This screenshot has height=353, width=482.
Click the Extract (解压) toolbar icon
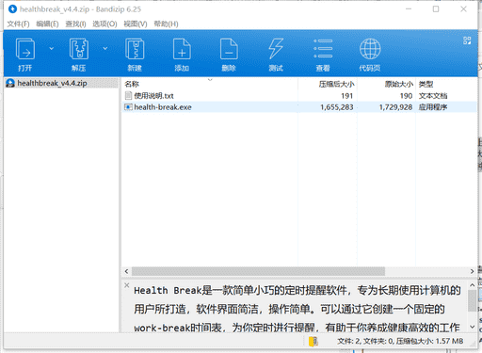tap(79, 49)
